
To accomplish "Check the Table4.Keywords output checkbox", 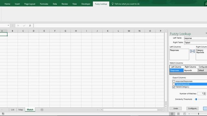I will click(174, 84).
